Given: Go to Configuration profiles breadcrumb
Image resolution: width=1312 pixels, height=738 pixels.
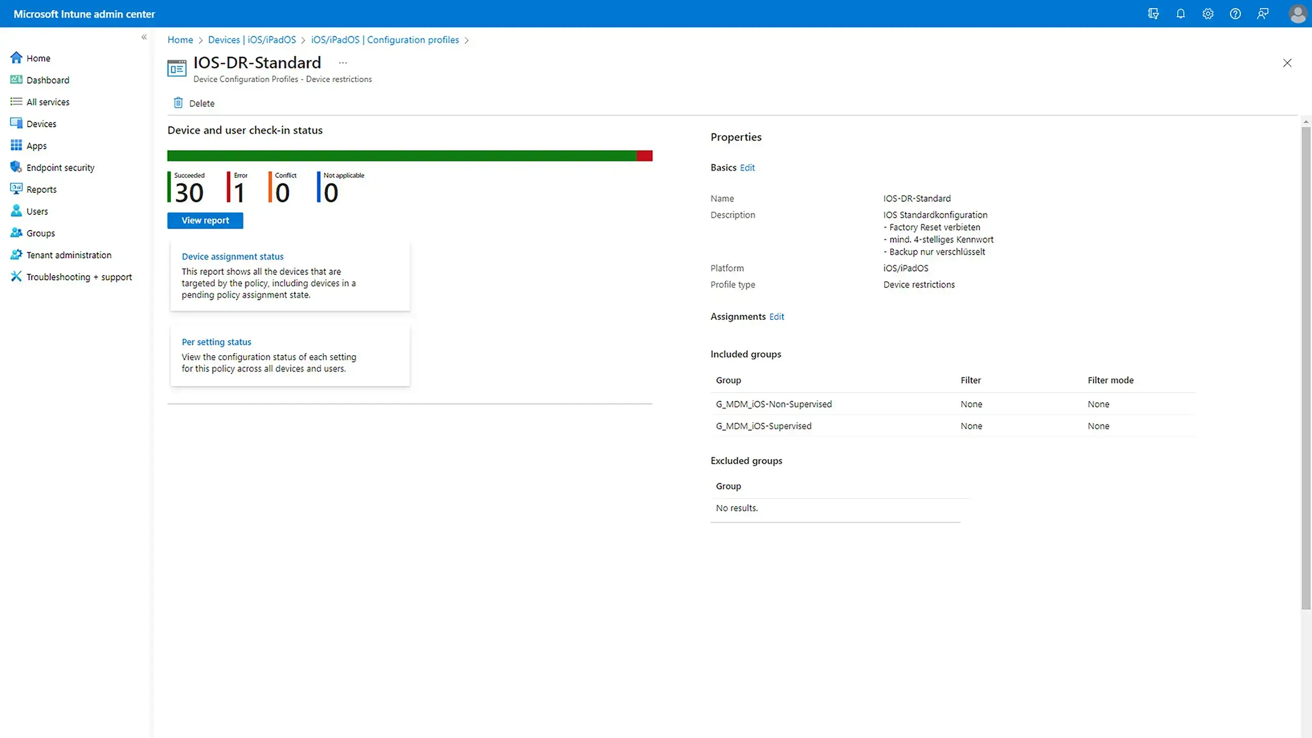Looking at the screenshot, I should point(385,40).
